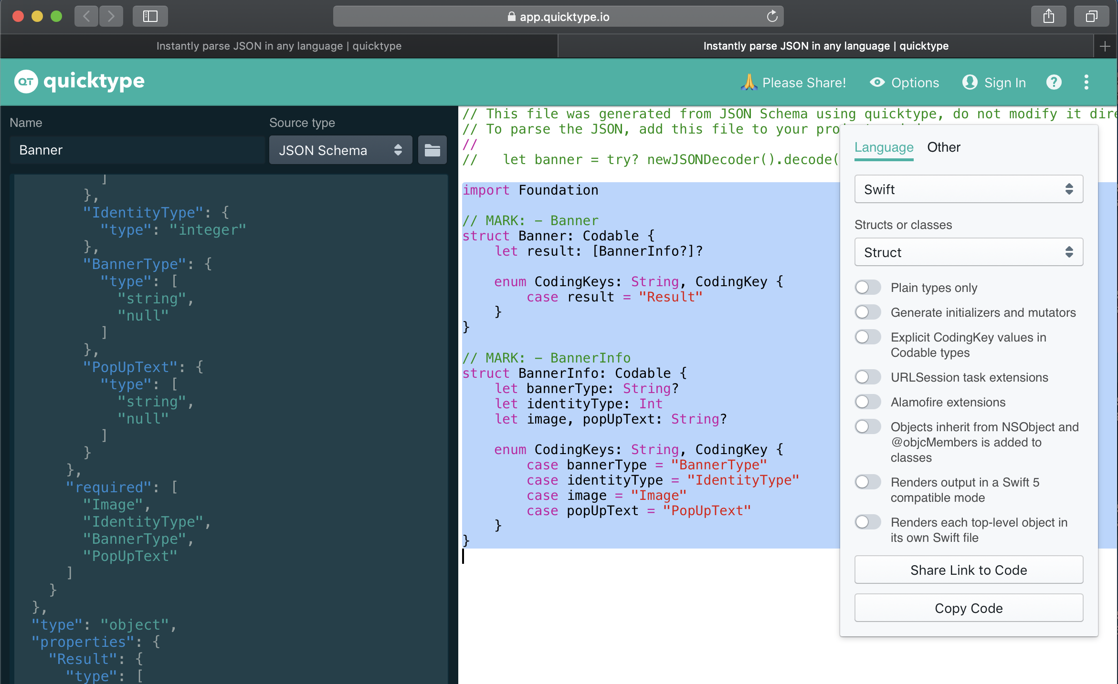Viewport: 1118px width, 684px height.
Task: Toggle the Safari sidebar icon
Action: click(150, 17)
